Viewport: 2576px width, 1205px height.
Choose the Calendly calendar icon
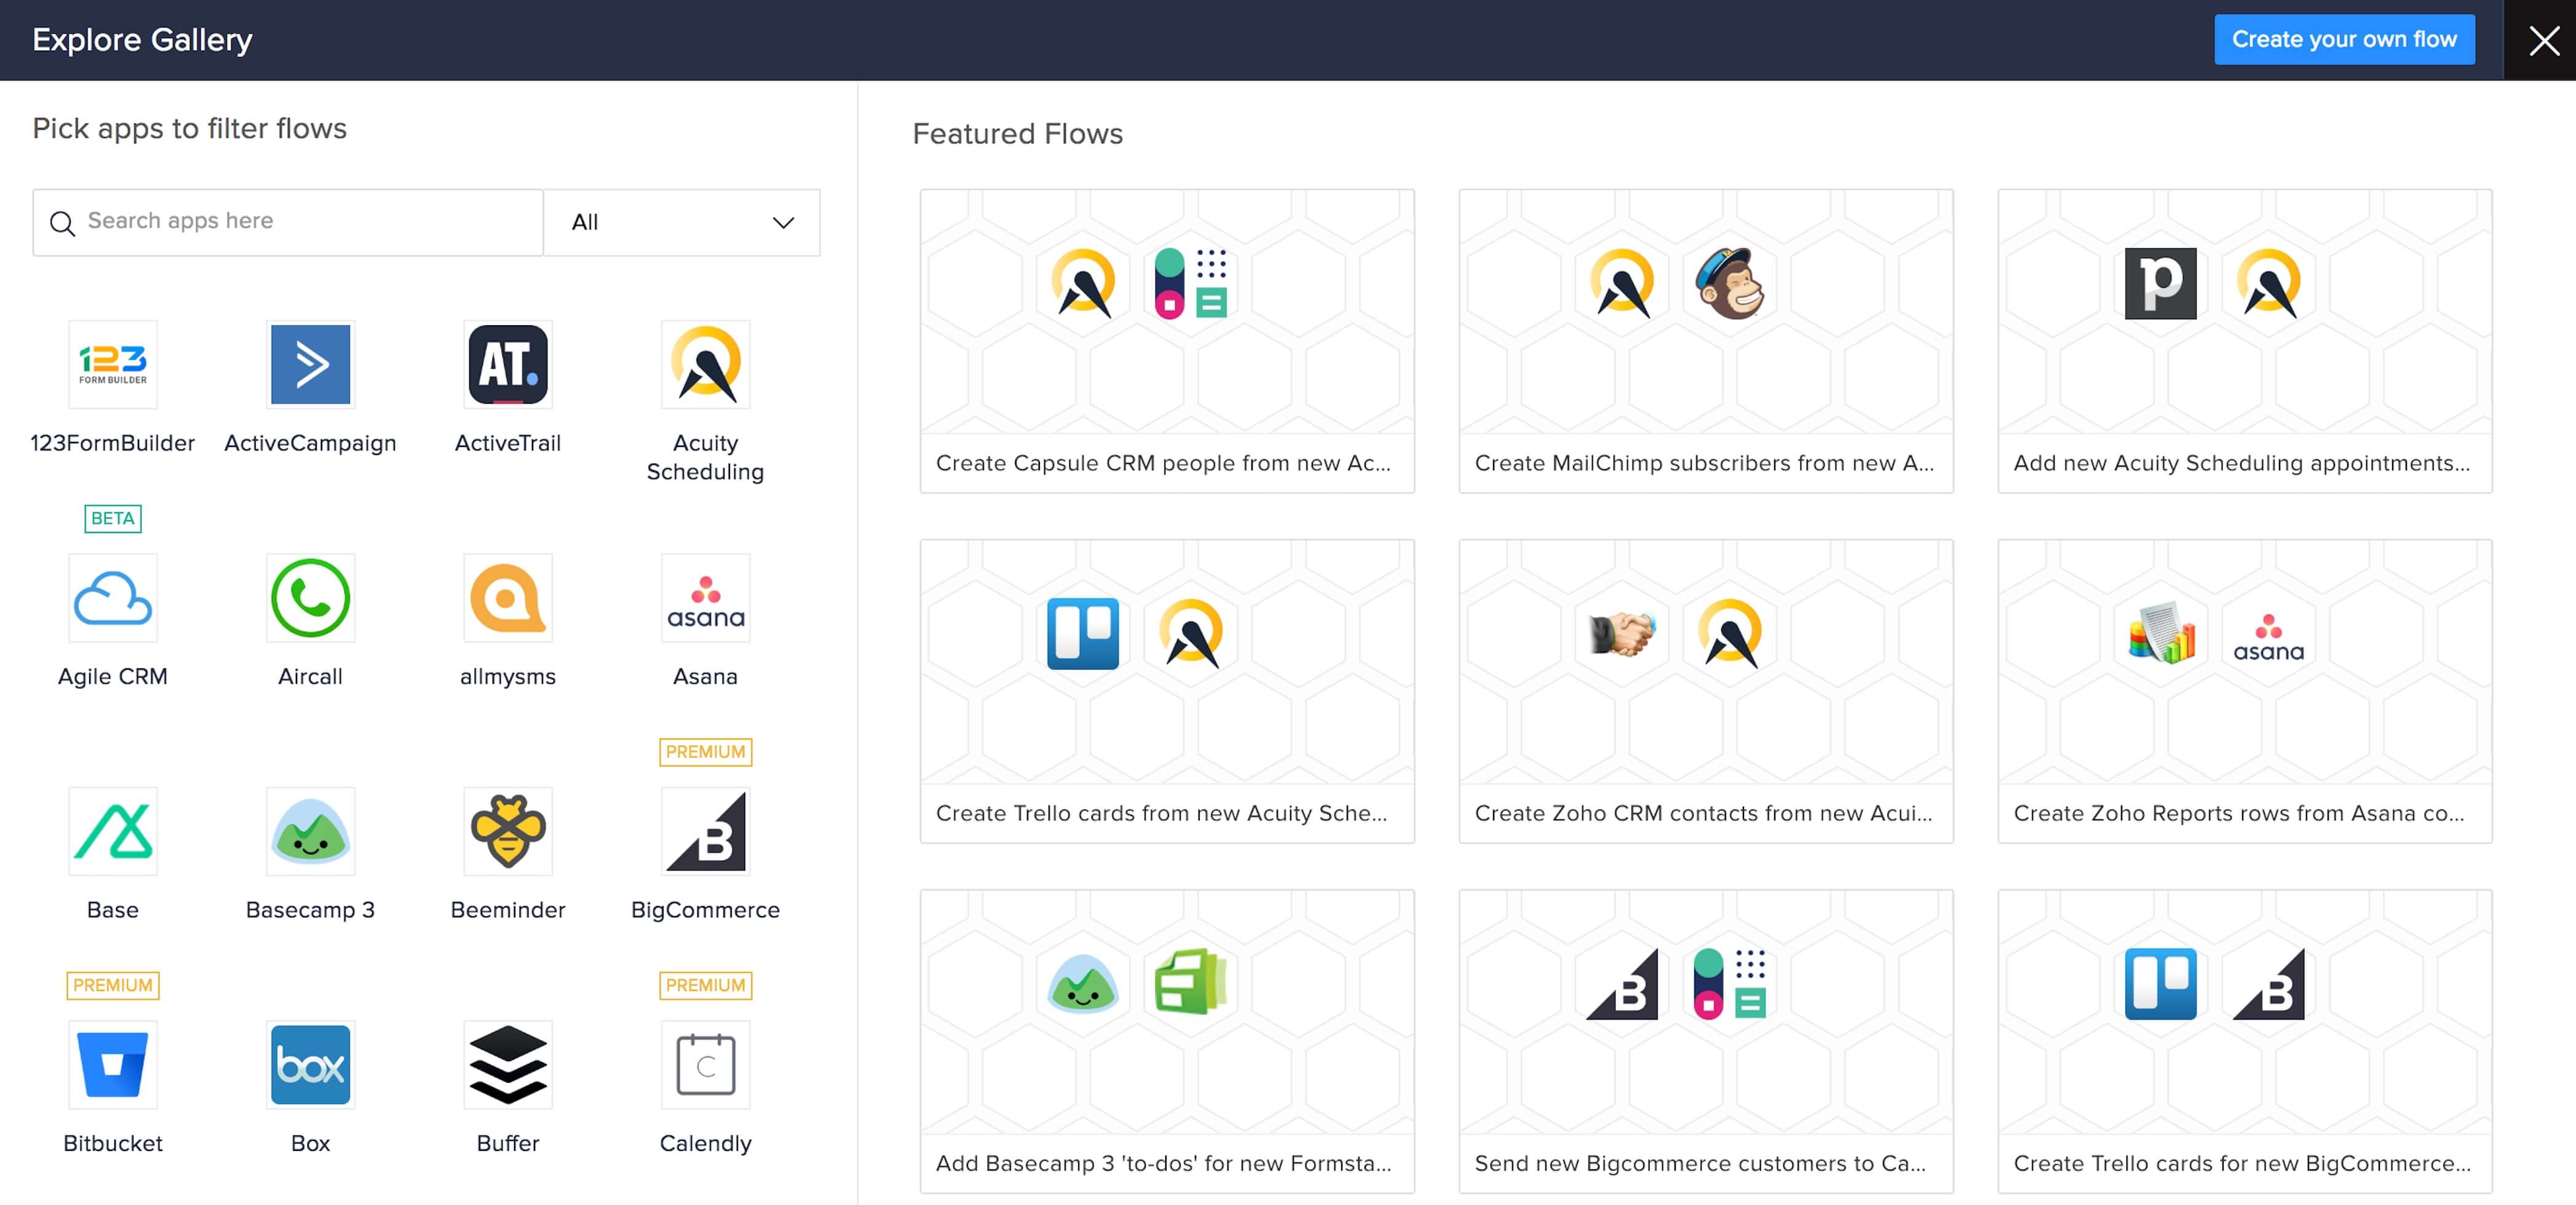705,1065
